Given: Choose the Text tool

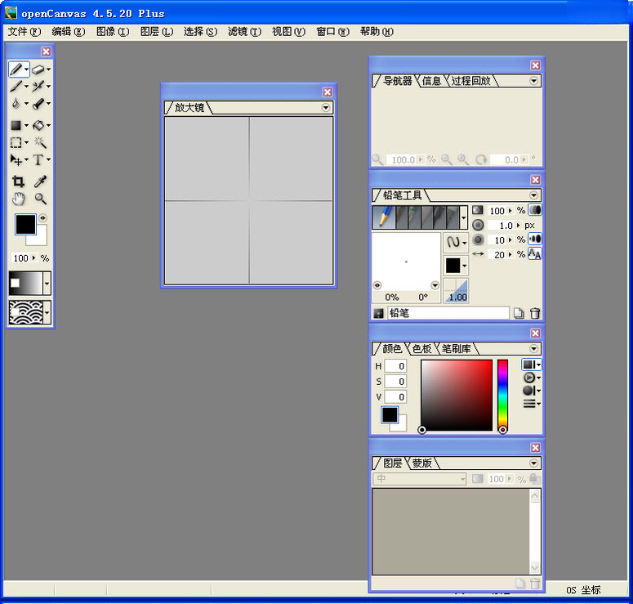Looking at the screenshot, I should (38, 160).
